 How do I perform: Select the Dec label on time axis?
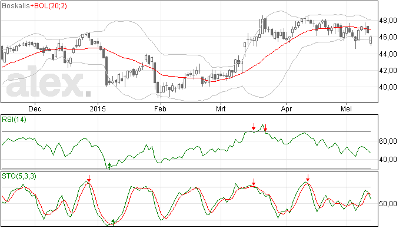tap(35, 108)
